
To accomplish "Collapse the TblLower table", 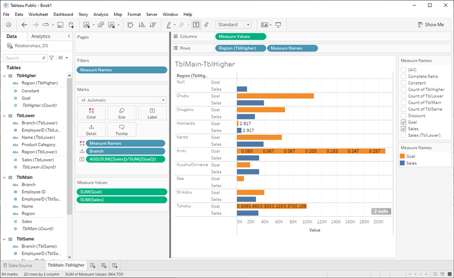I will point(4,116).
